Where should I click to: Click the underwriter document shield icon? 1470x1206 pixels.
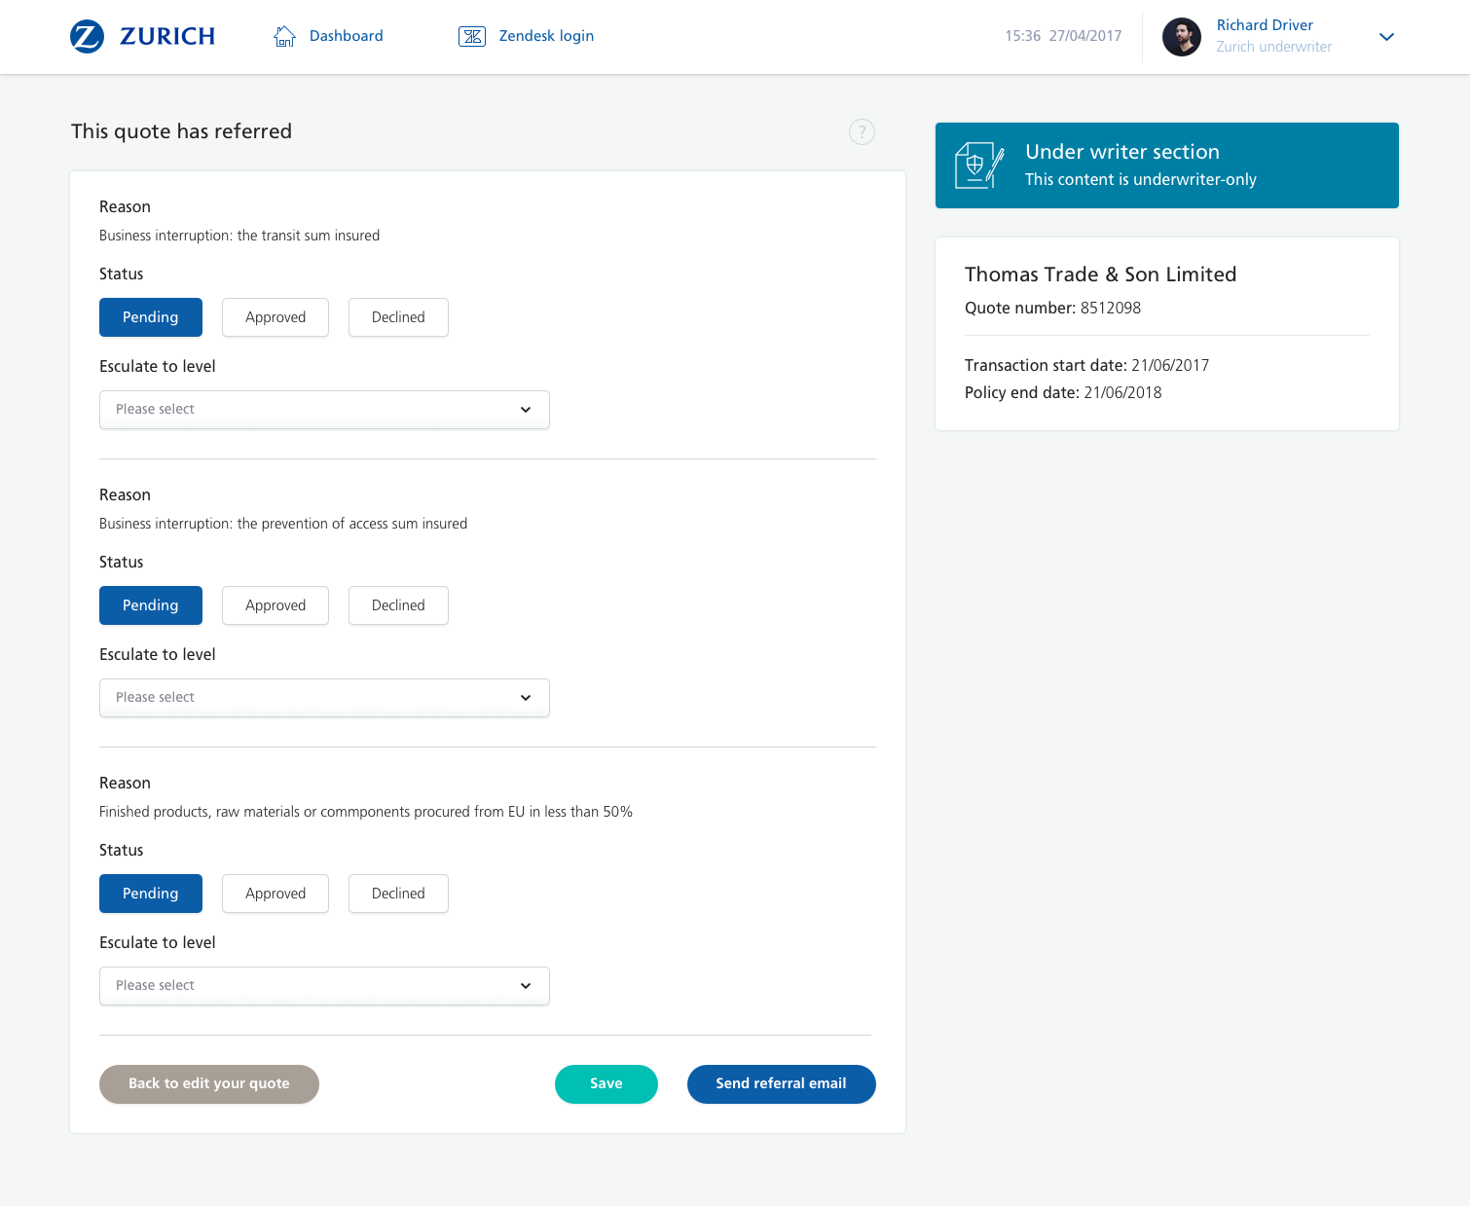pos(978,165)
